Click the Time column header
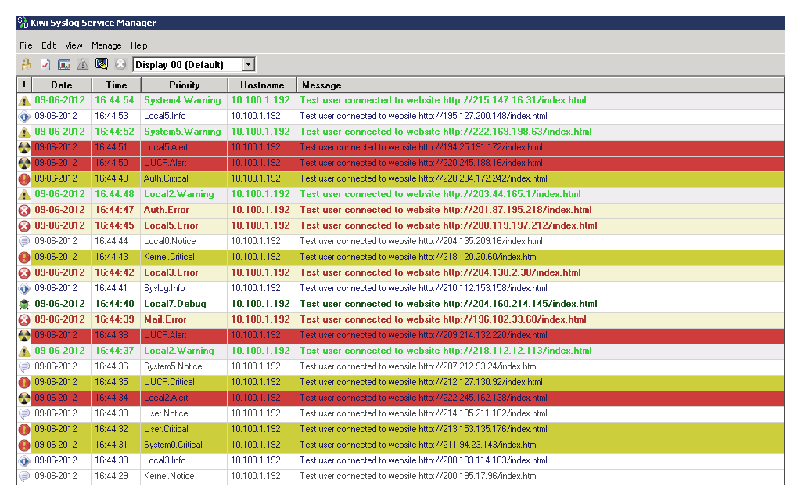Screen dimensions: 801x501 [x=117, y=85]
